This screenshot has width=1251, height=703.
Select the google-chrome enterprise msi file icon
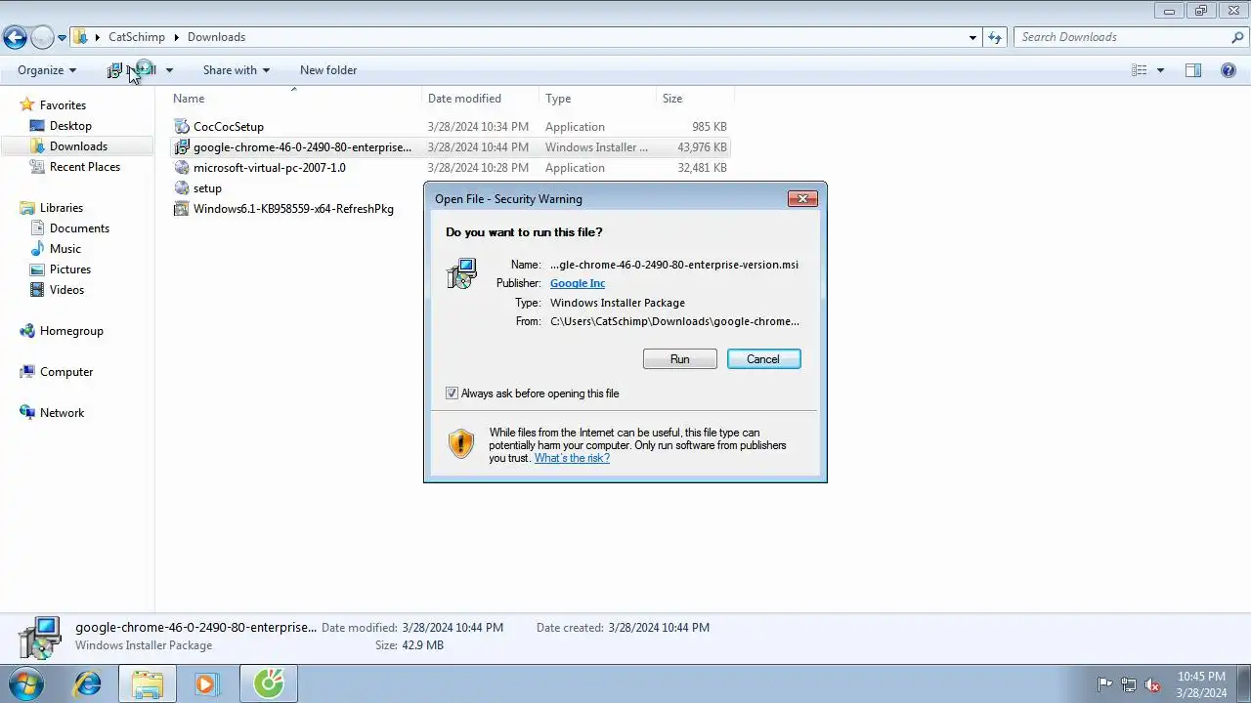(181, 147)
